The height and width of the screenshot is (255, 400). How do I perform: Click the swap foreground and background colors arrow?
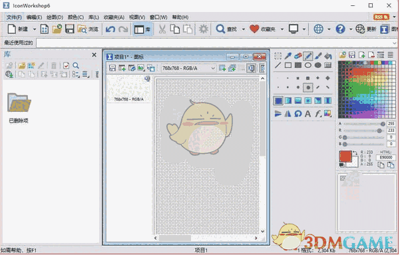[x=355, y=153]
